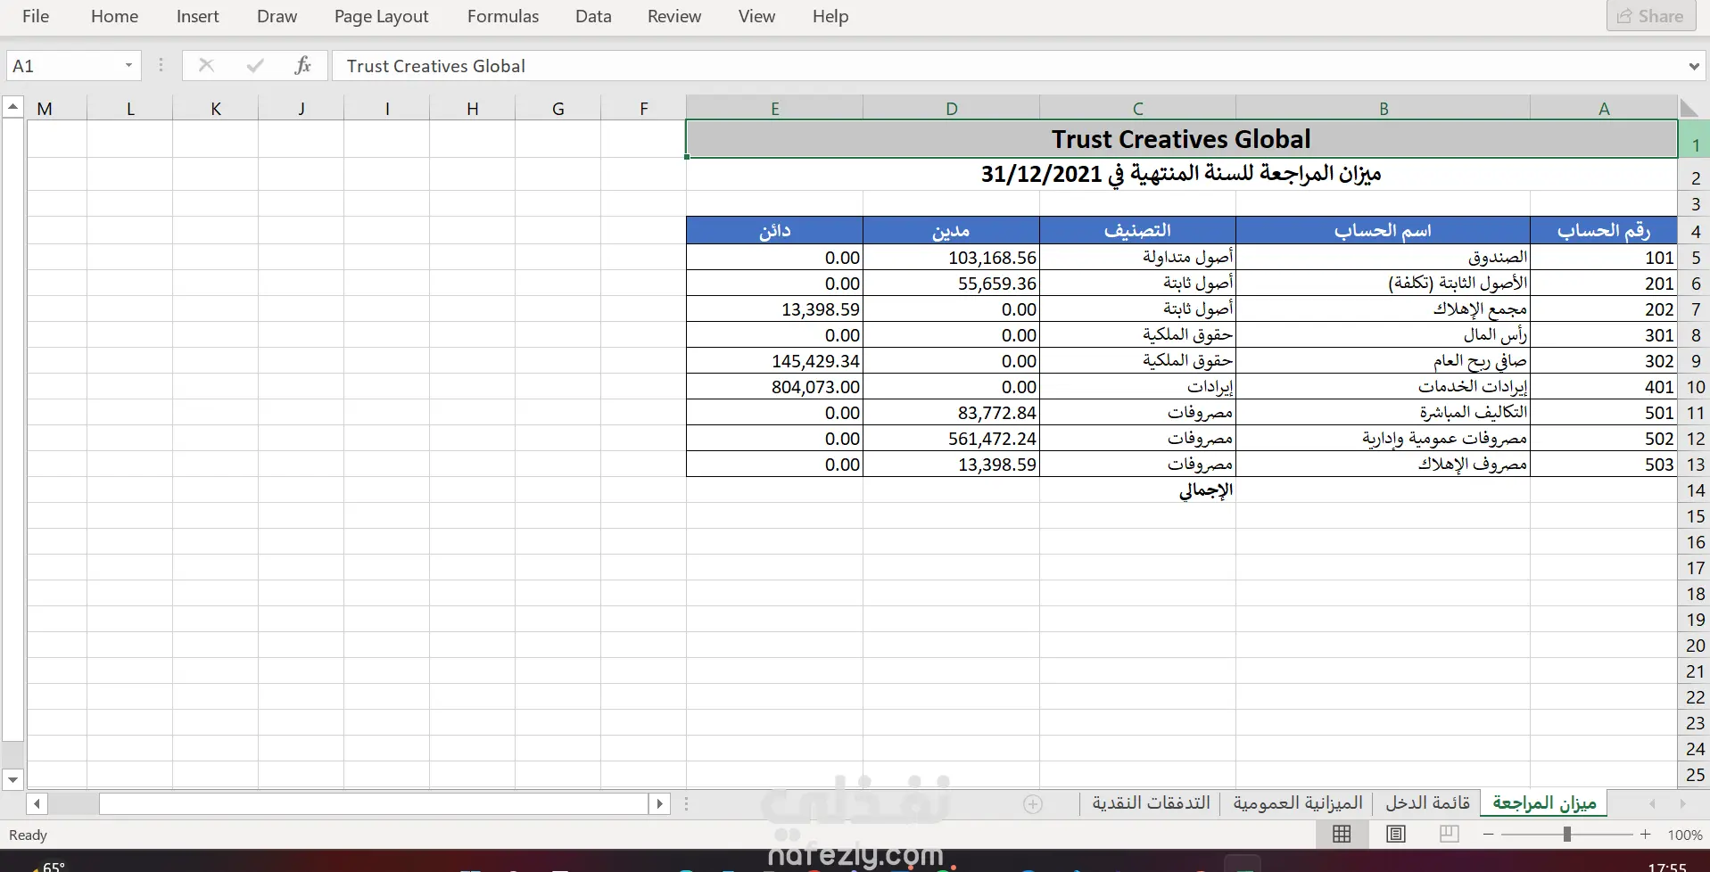Viewport: 1710px width, 872px height.
Task: Select the cell with value 561,472.24
Action: click(951, 439)
